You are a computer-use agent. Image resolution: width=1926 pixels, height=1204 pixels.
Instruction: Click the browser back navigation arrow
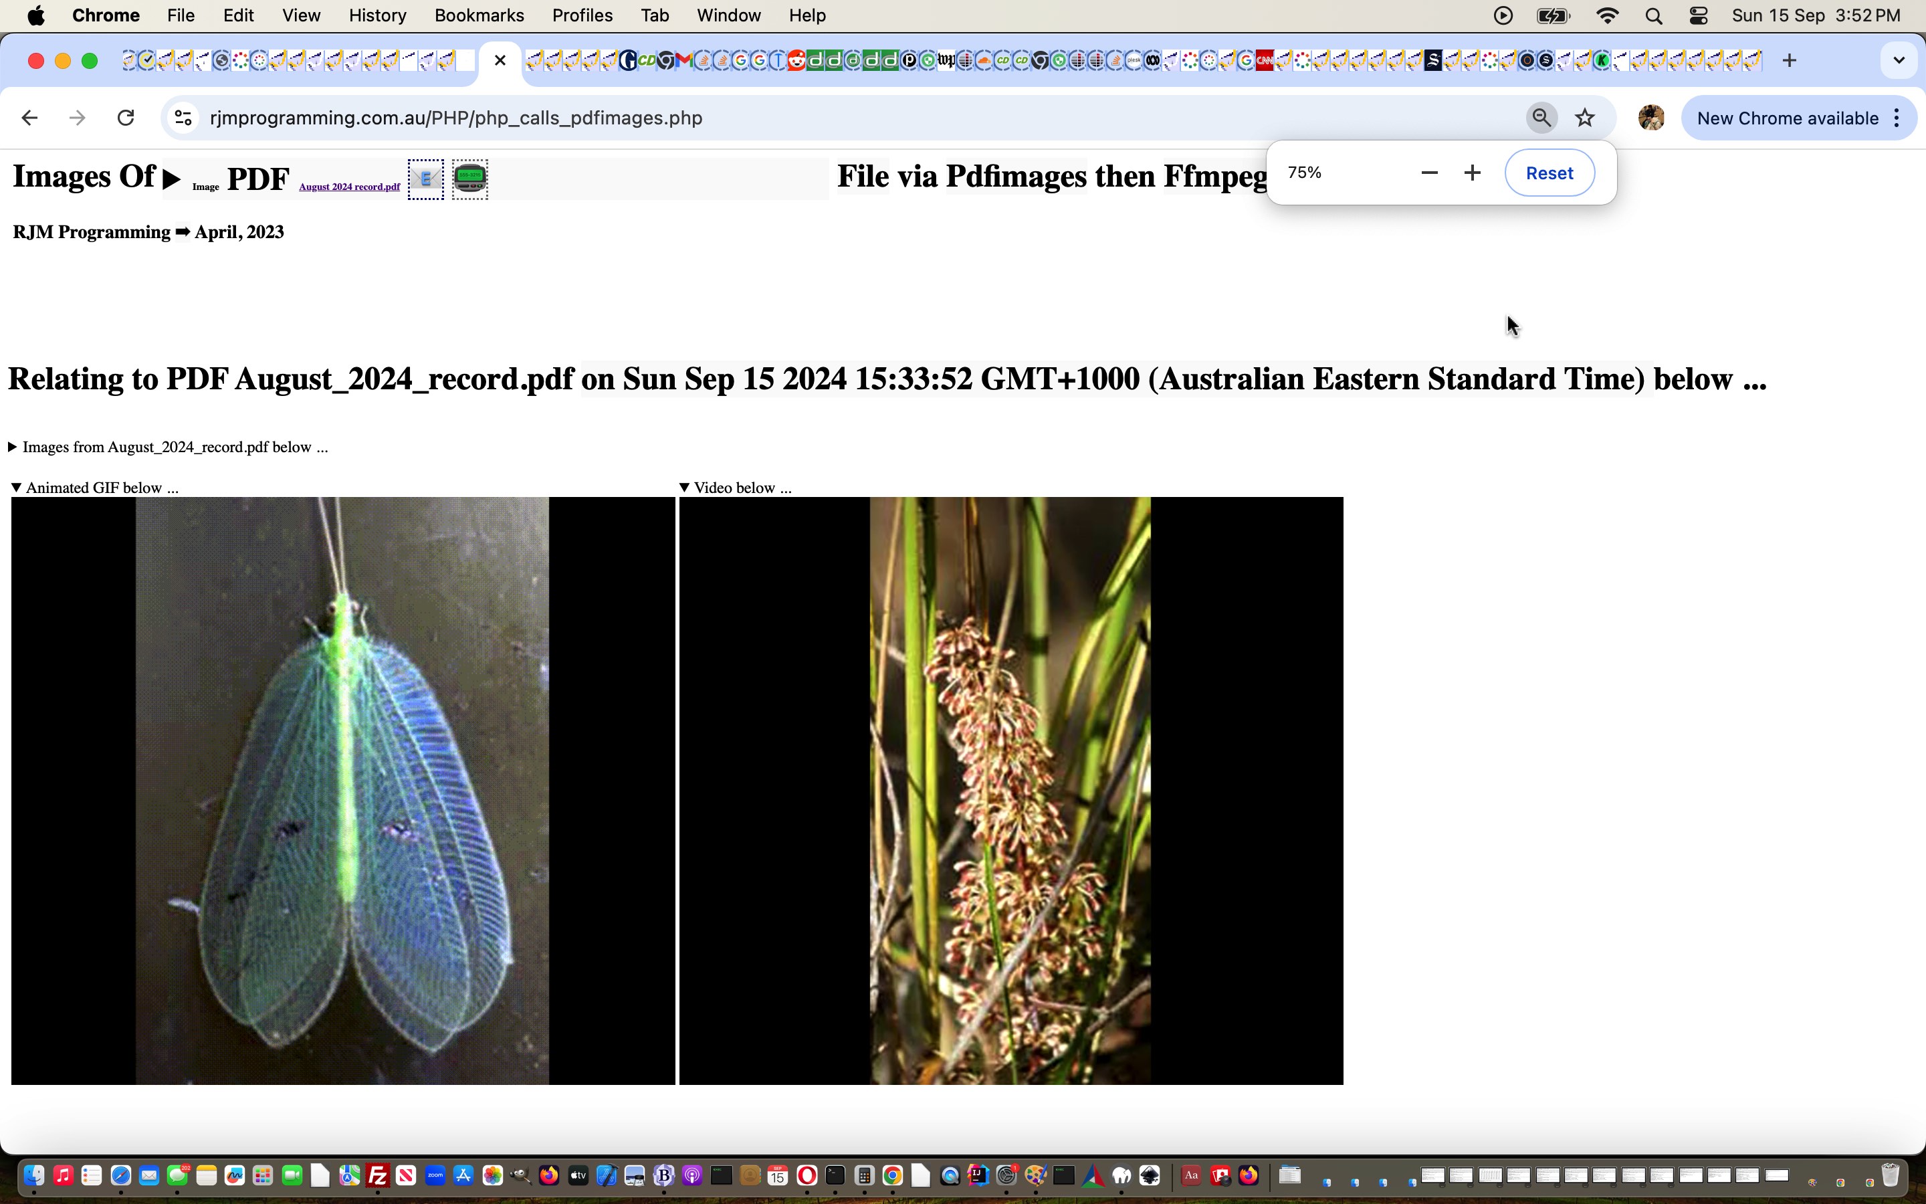pyautogui.click(x=29, y=118)
